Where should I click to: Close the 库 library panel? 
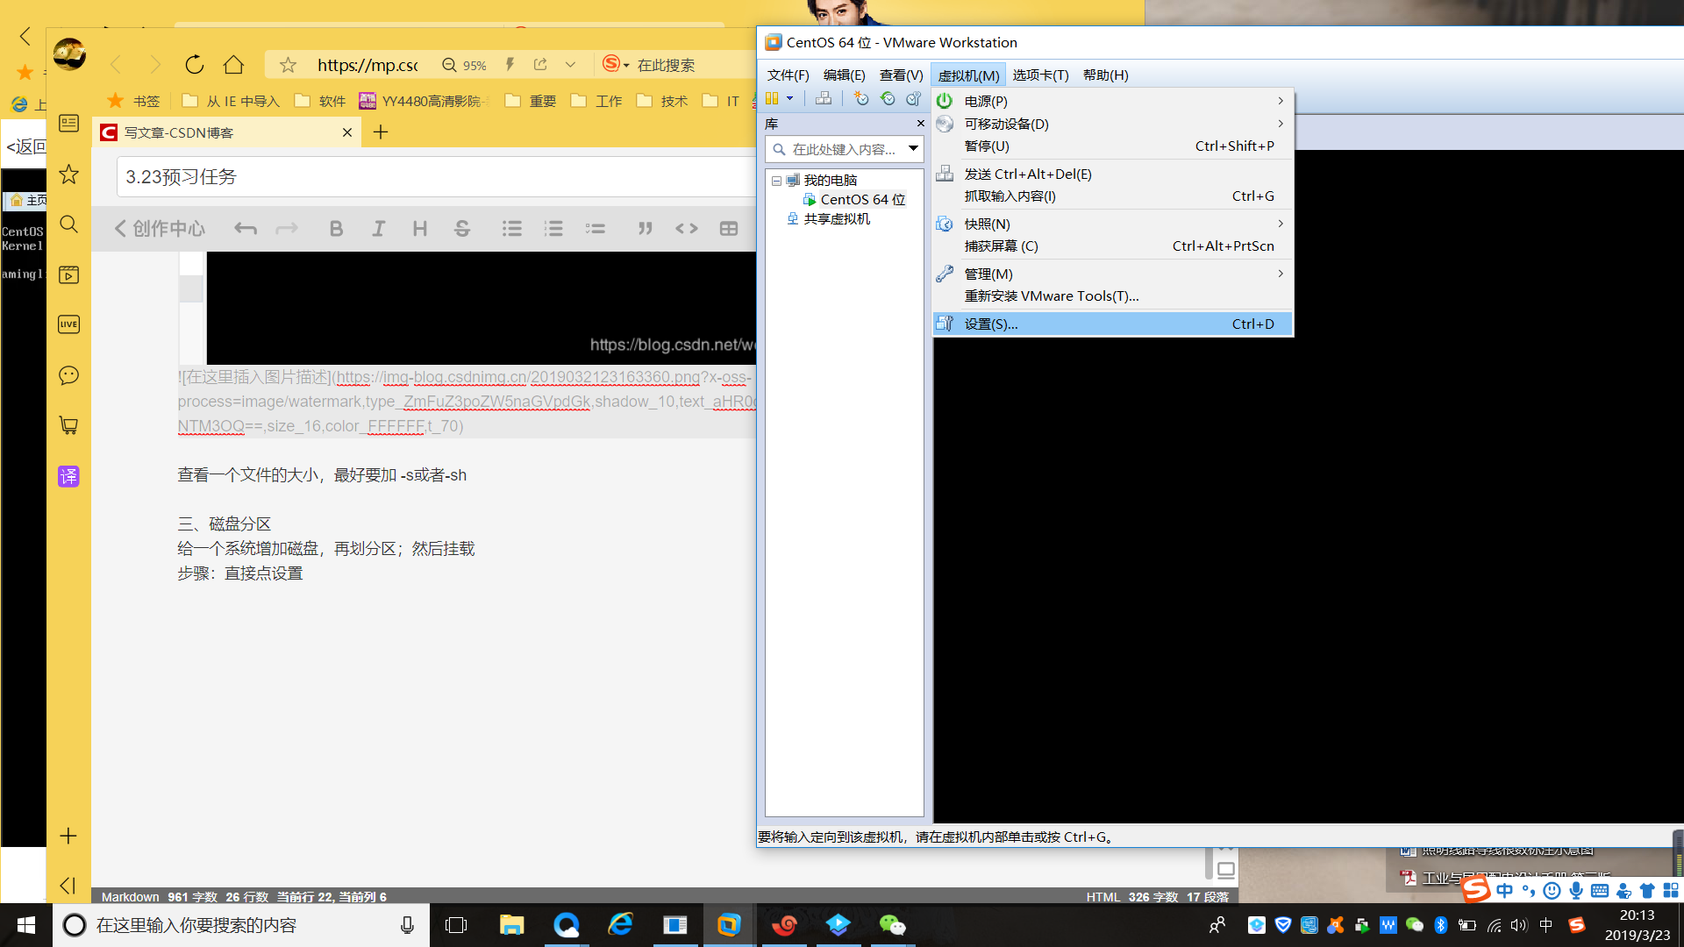click(920, 124)
